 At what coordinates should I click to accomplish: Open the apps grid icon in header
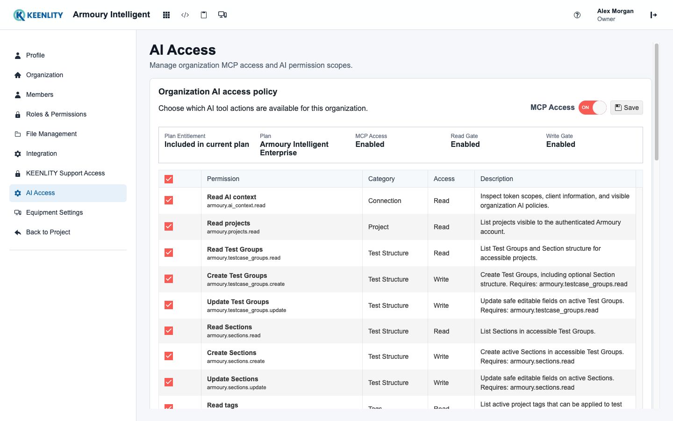pyautogui.click(x=166, y=15)
